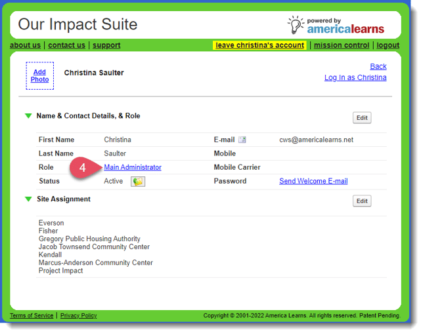Viewport: 423px width, 335px height.
Task: Collapse the Site Assignment section arrow
Action: point(28,199)
